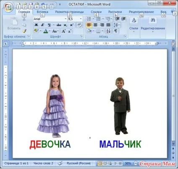
Task: Apply the shading paint bucket color
Action: (89, 31)
